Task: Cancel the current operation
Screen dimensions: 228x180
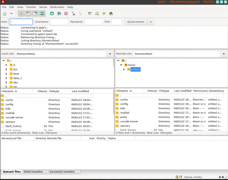Action: click(x=66, y=14)
